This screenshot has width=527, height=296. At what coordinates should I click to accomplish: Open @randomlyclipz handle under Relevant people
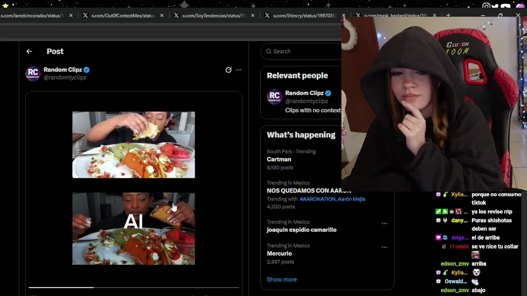[306, 101]
